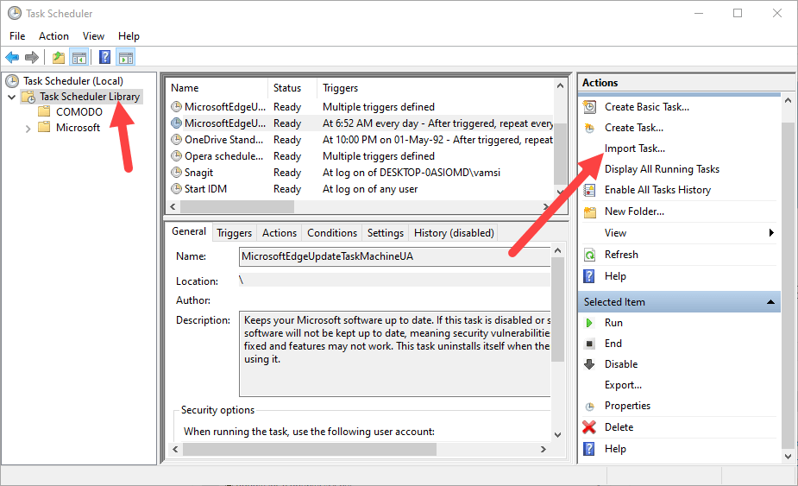The width and height of the screenshot is (798, 486).
Task: Click the Create Task icon
Action: point(589,128)
